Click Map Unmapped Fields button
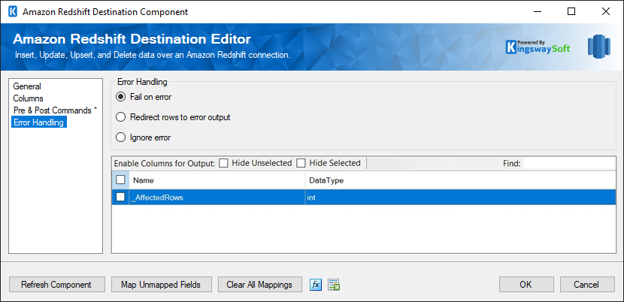Image resolution: width=624 pixels, height=302 pixels. [161, 285]
